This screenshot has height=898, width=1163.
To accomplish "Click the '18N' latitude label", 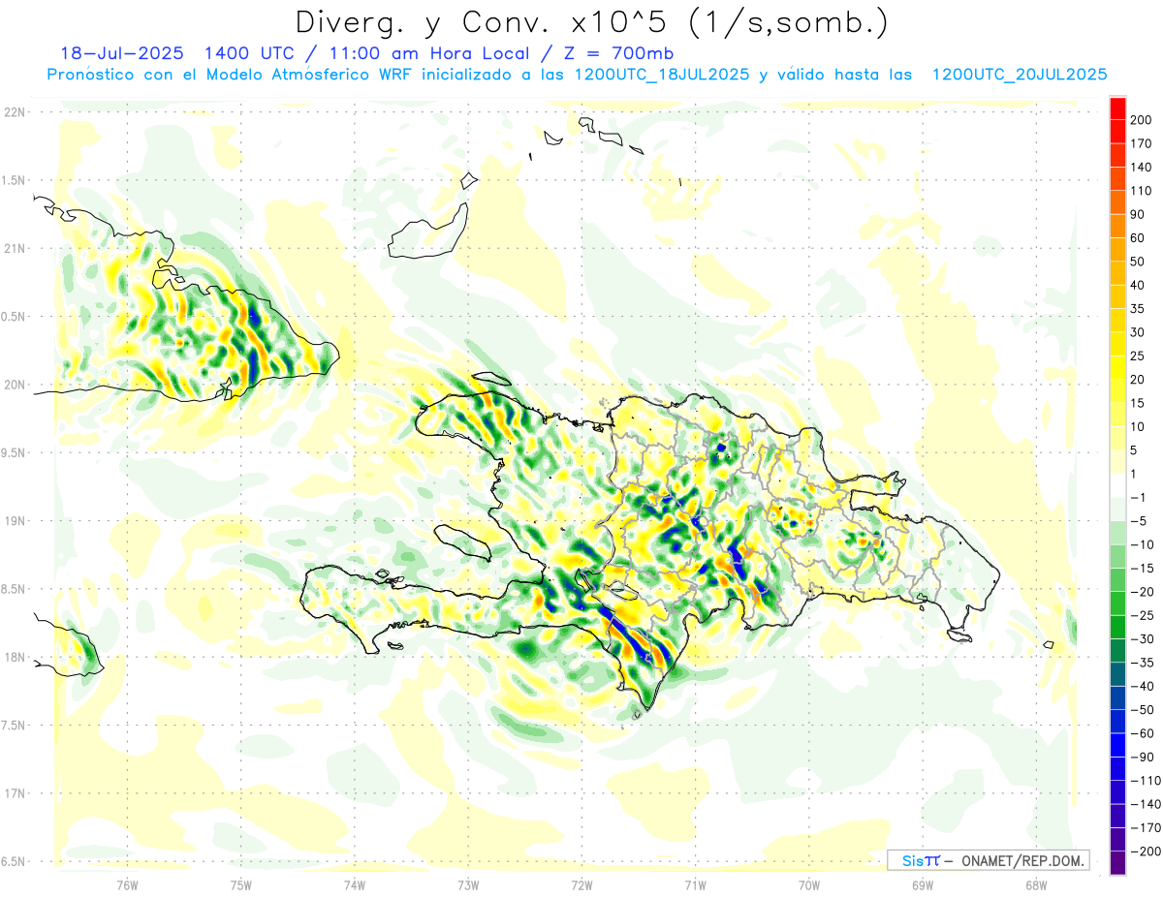I will click(x=15, y=657).
